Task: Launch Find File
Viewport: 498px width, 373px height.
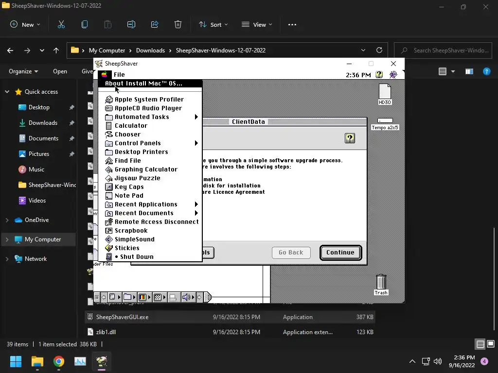Action: click(x=150, y=160)
